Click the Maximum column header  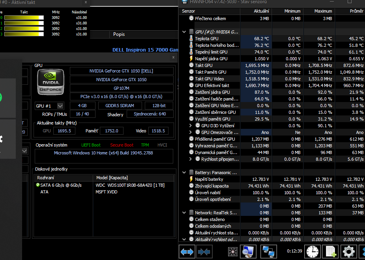pyautogui.click(x=323, y=11)
